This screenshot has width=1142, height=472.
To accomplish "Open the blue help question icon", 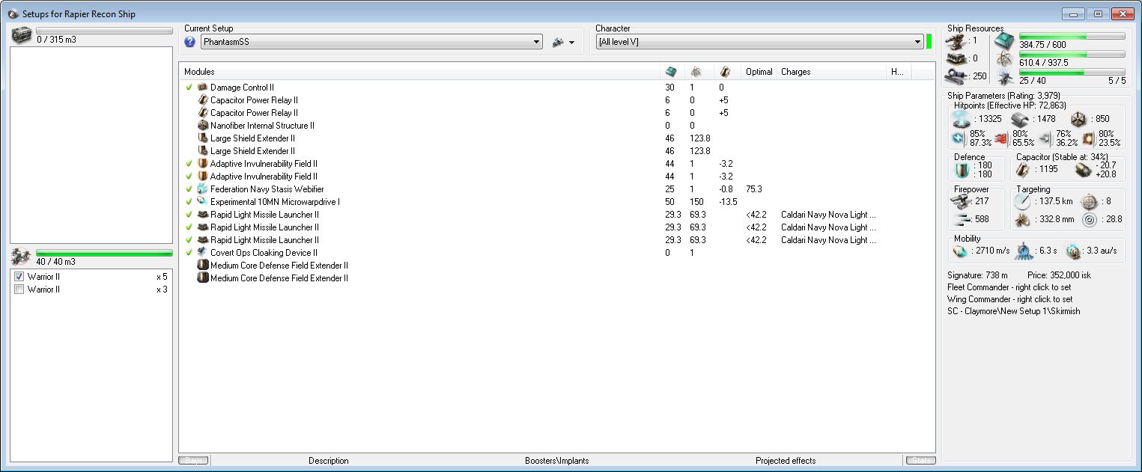I will coord(190,43).
